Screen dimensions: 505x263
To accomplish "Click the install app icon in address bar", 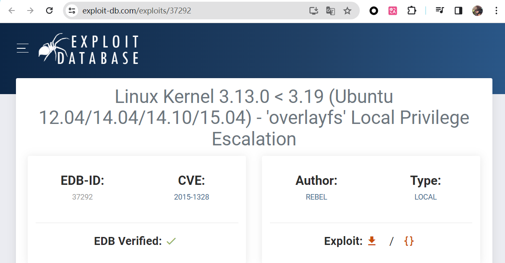I will point(313,11).
